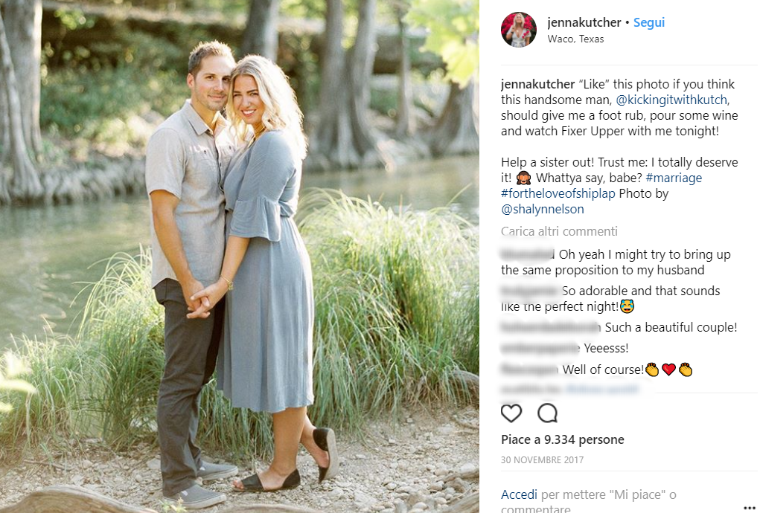Screen dimensions: 760x513
Task: Expand more comments via Carica altri commenti
Action: (x=559, y=231)
